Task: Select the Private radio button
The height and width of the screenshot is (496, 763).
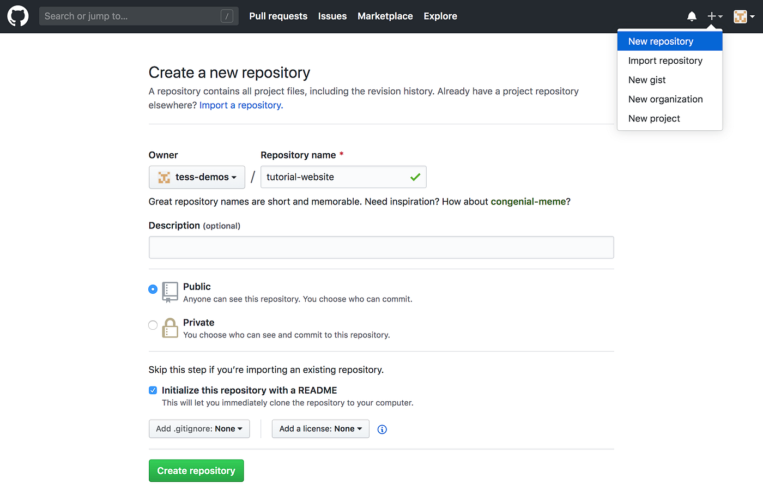Action: click(x=153, y=325)
